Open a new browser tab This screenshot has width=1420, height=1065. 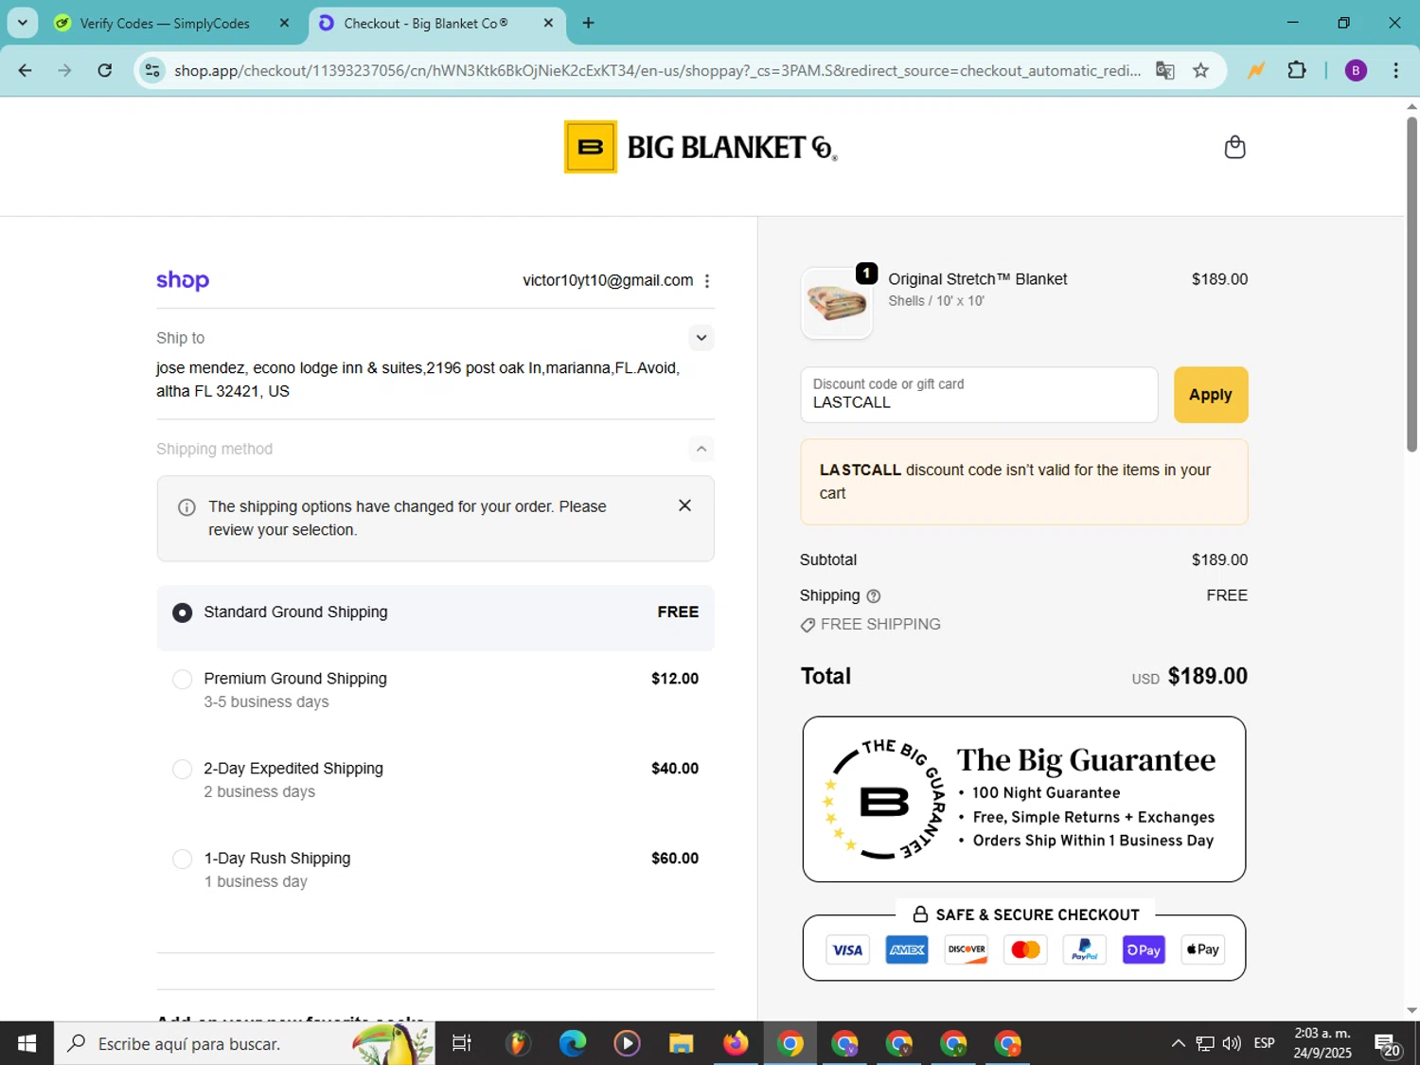(x=589, y=23)
